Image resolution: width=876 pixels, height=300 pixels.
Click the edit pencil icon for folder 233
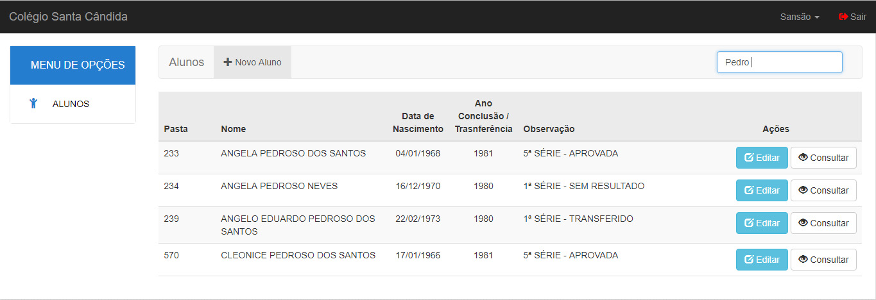point(749,158)
